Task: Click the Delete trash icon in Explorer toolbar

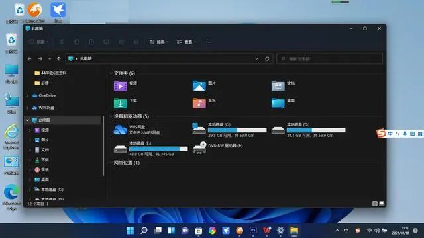Action: click(136, 42)
